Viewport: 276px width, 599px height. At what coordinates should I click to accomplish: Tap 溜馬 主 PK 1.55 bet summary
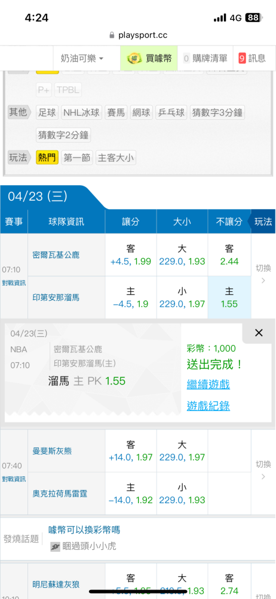(87, 381)
